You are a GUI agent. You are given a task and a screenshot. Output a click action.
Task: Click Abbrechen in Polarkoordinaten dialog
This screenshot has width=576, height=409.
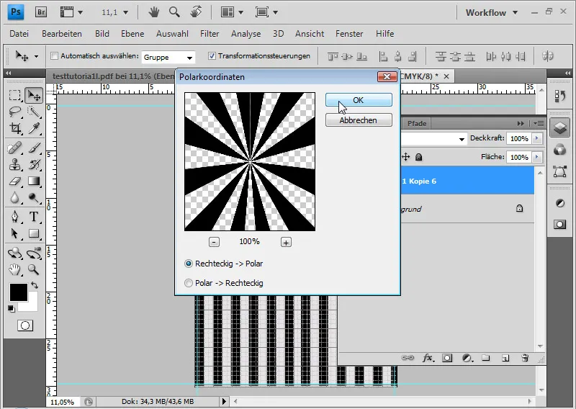(x=359, y=120)
